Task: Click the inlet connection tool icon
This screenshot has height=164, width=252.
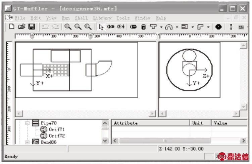Action: pyautogui.click(x=111, y=27)
